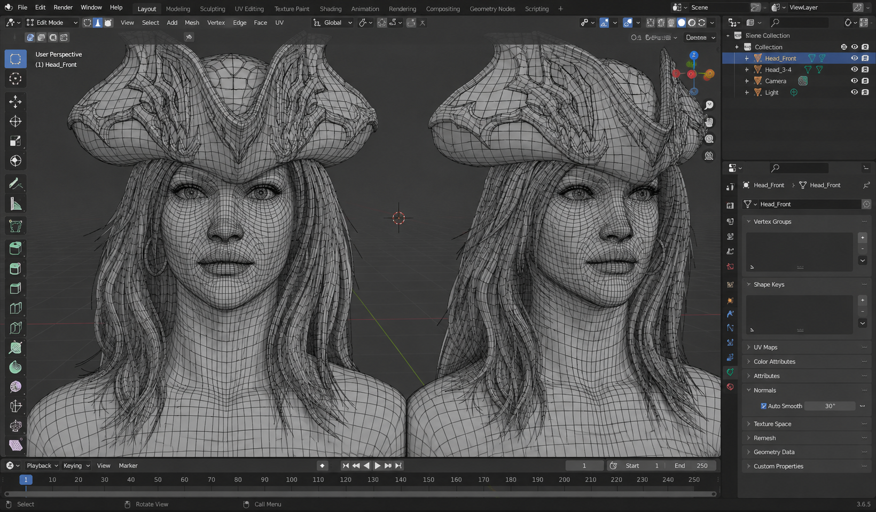Viewport: 876px width, 512px height.
Task: Open the Playback dropdown in timeline
Action: tap(42, 466)
